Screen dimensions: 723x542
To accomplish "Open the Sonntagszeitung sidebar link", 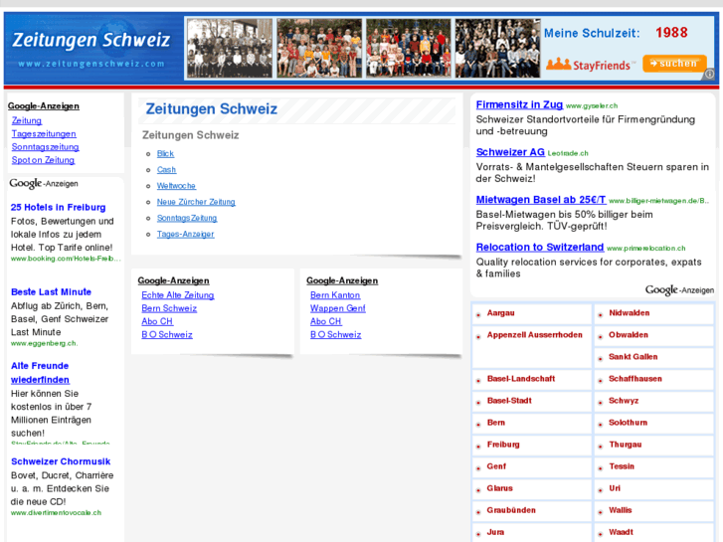I will 45,146.
